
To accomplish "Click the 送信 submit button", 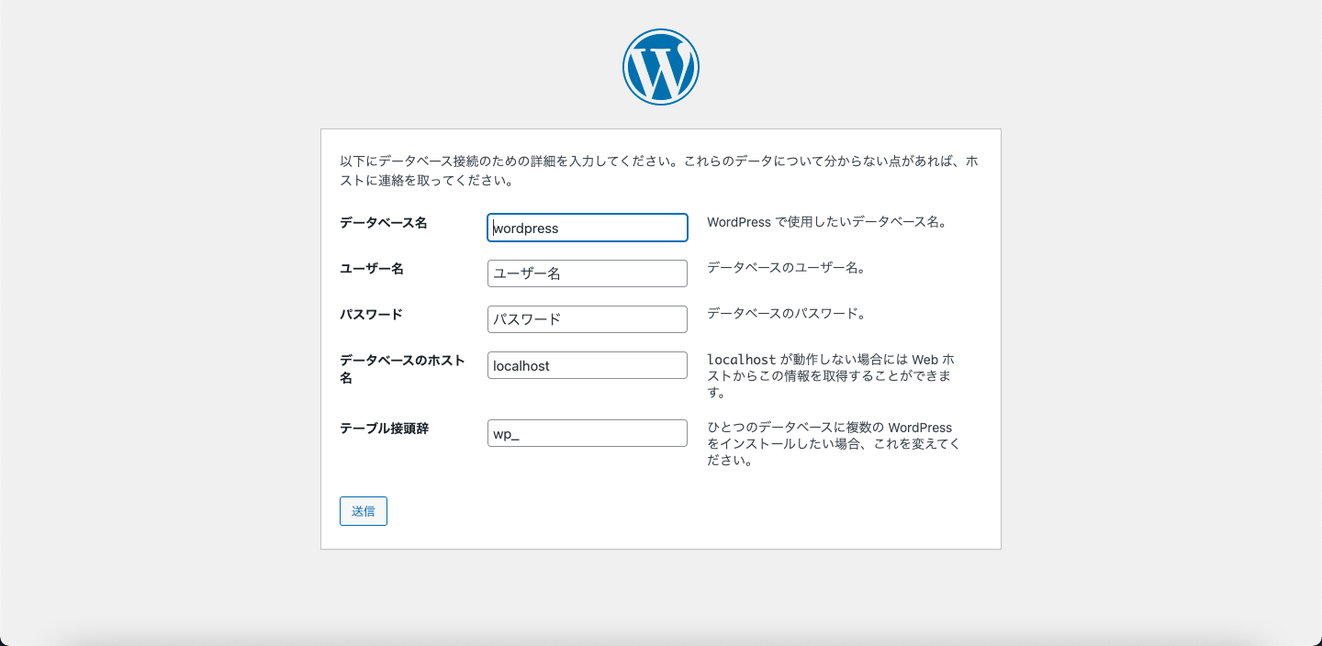I will (363, 511).
